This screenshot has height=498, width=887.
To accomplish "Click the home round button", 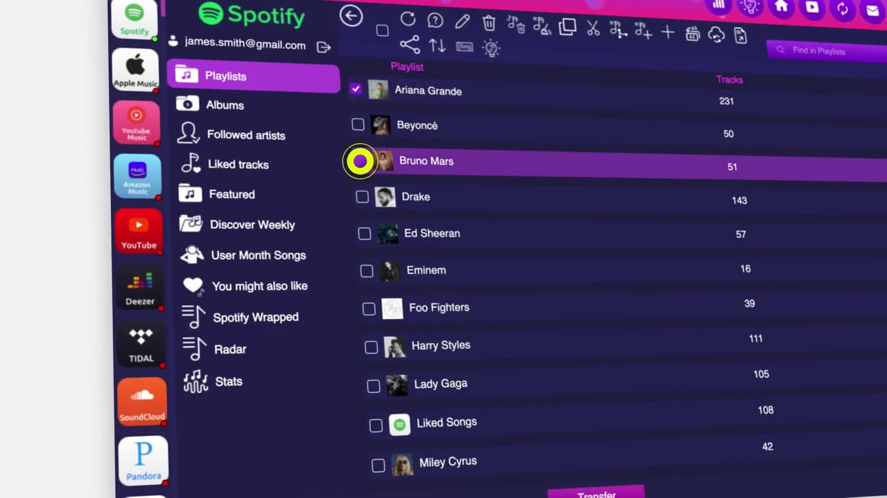I will (782, 6).
